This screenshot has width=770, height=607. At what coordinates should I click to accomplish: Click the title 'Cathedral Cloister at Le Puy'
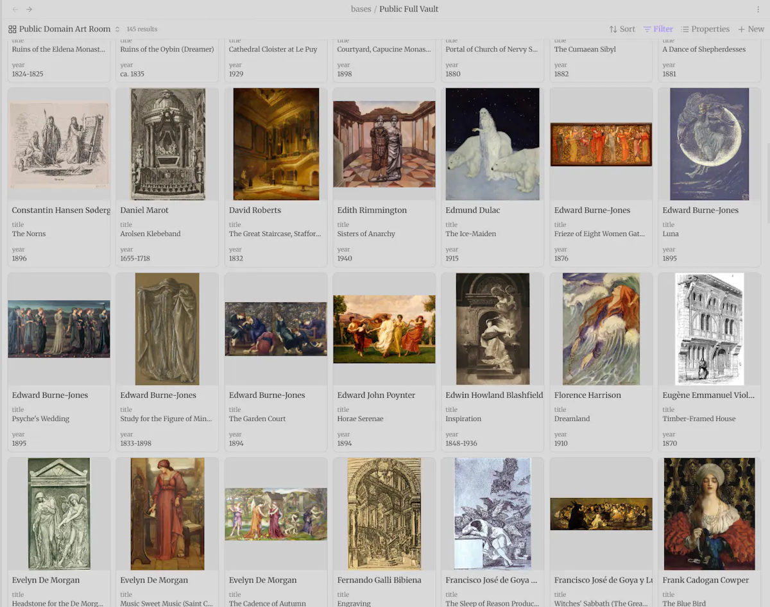[x=273, y=49]
